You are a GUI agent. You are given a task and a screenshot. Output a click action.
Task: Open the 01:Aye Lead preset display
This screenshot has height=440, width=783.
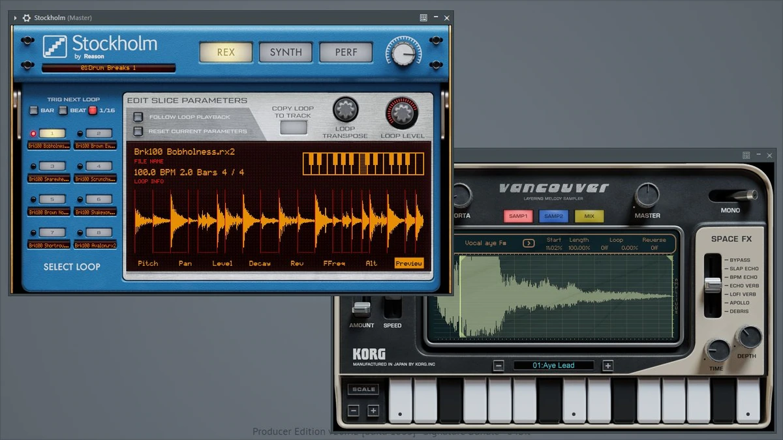coord(553,366)
